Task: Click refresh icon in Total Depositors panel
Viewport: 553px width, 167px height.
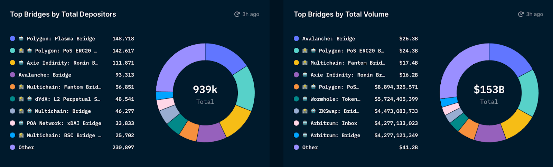Action: pos(237,14)
